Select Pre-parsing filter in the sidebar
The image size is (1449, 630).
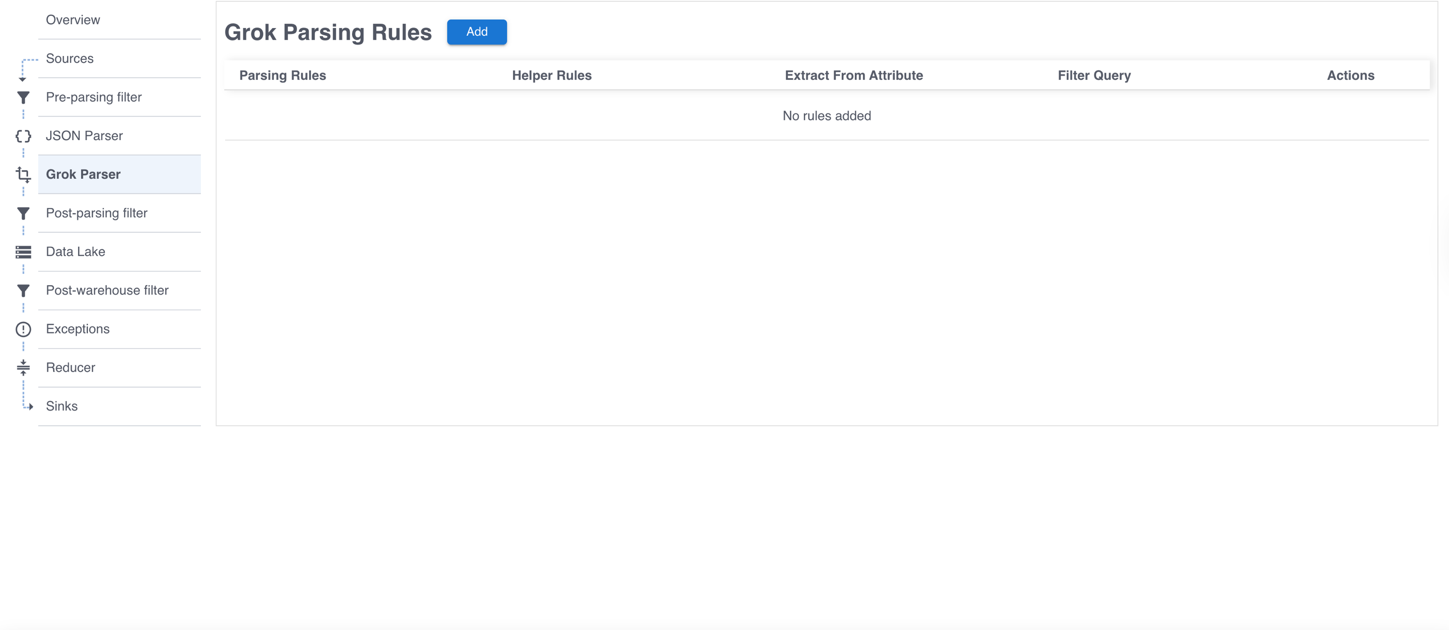point(94,97)
